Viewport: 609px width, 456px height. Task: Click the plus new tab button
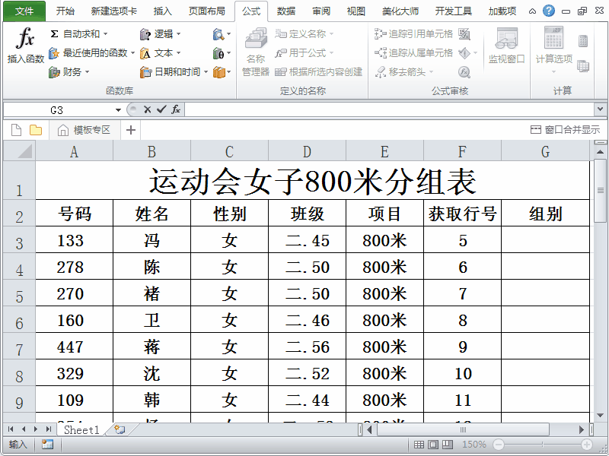click(x=131, y=130)
